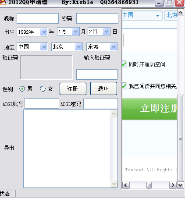Image resolution: width=185 pixels, height=198 pixels.
Task: Click the down arrow of export list scrollbar
Action: click(114, 184)
